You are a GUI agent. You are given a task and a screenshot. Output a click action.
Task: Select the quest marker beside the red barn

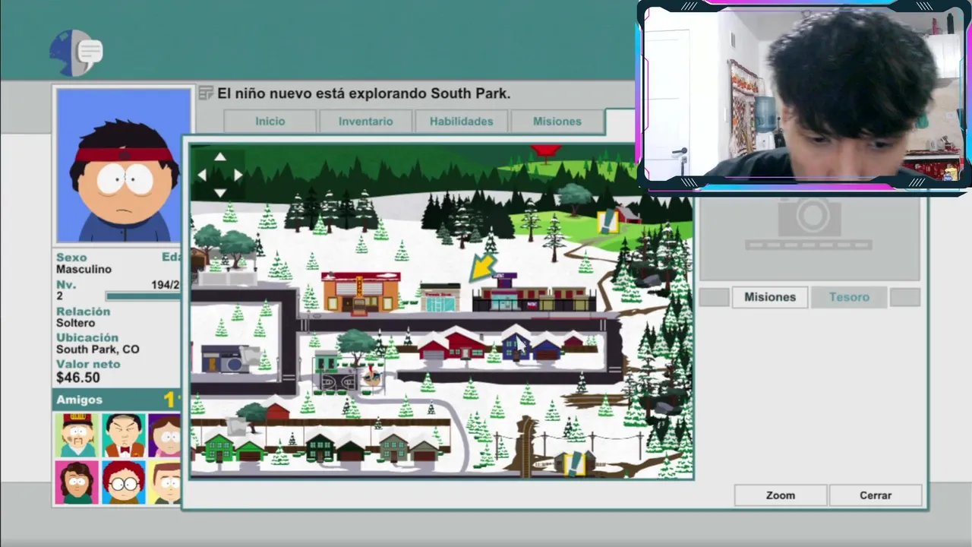coord(607,221)
